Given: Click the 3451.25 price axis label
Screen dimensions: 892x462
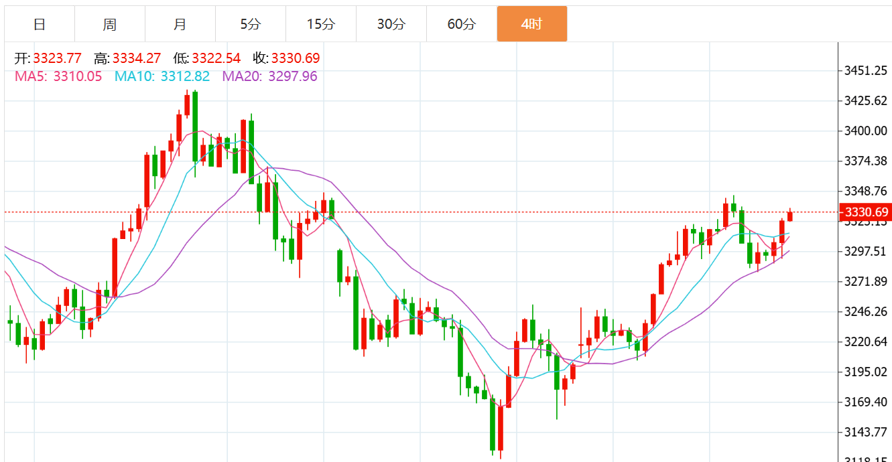Looking at the screenshot, I should point(866,70).
